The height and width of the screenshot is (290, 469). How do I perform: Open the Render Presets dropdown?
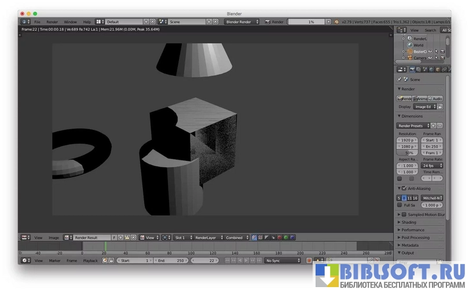point(413,126)
